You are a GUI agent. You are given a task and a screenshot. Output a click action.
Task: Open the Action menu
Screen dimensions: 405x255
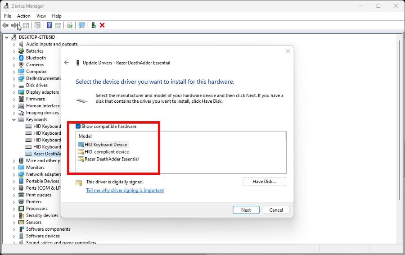24,16
